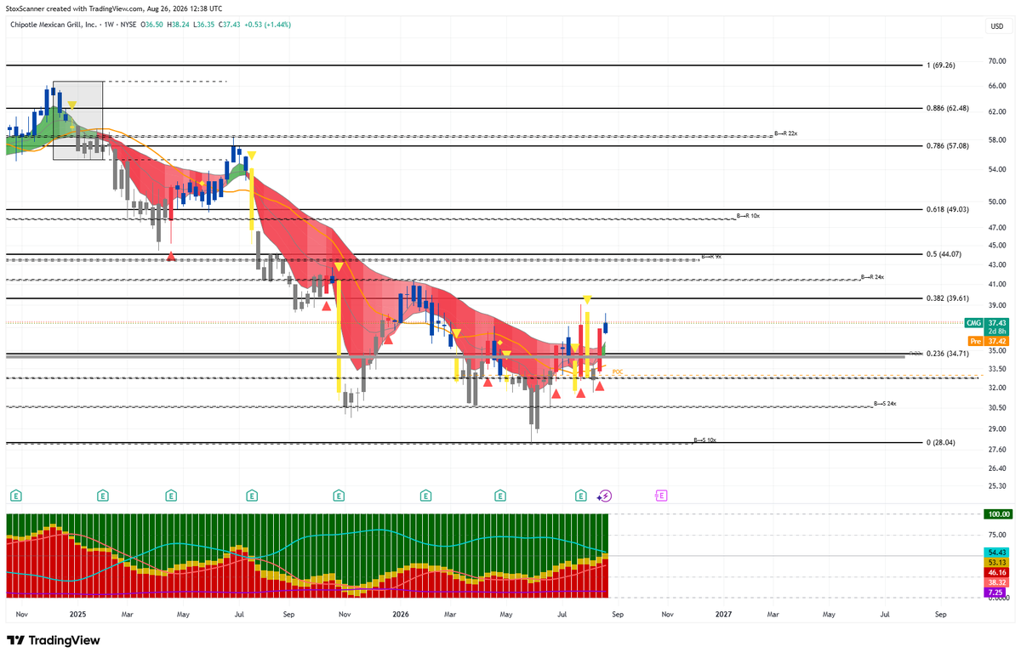
Task: Click the 2025 label on the time axis
Action: click(77, 613)
